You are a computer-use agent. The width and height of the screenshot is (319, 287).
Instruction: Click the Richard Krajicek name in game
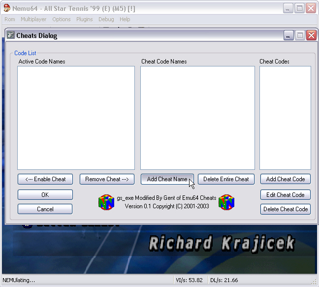point(222,243)
